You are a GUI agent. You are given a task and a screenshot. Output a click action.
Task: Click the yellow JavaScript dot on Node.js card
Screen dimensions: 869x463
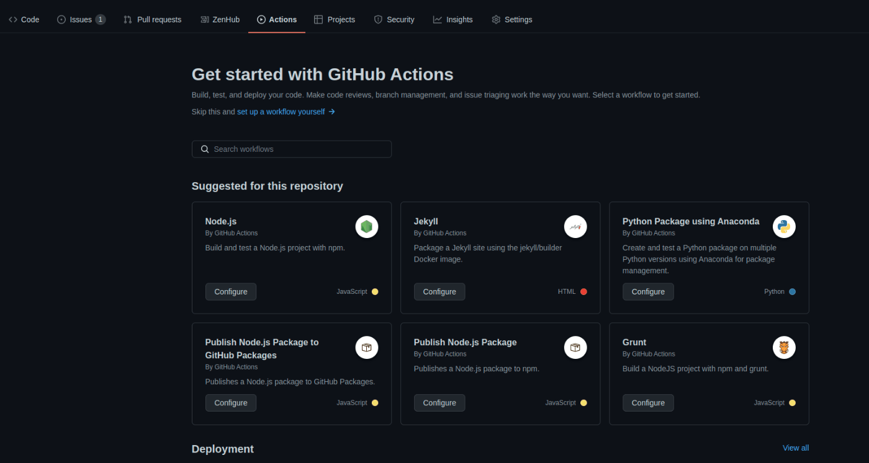(375, 292)
